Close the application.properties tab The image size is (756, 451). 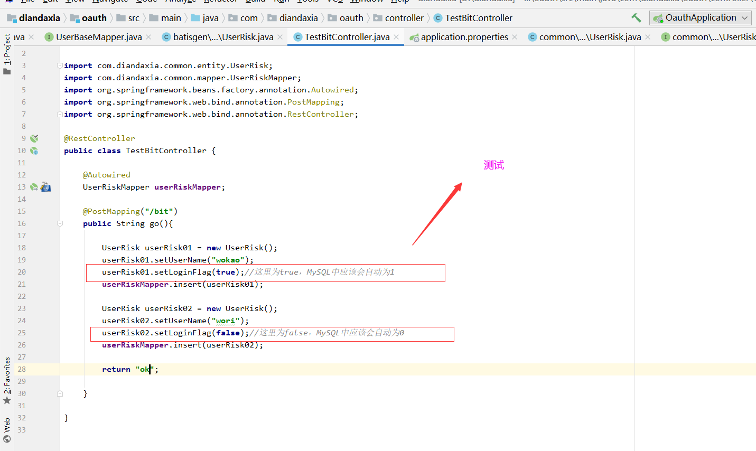[515, 37]
